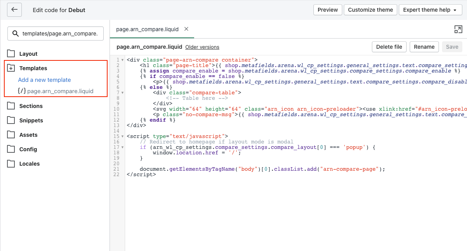Click the Save button

coord(452,47)
